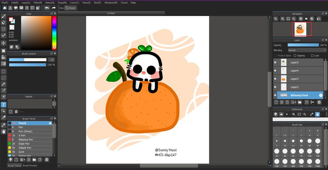
Task: Open the Layer(L) menu
Action: coord(26,3)
